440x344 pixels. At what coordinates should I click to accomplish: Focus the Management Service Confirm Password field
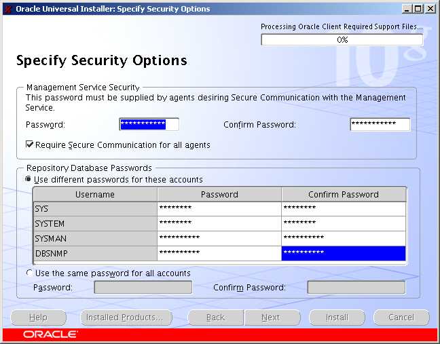[380, 124]
